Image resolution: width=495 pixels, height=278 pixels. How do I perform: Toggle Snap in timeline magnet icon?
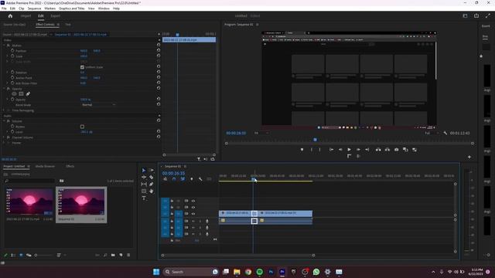[x=174, y=179]
